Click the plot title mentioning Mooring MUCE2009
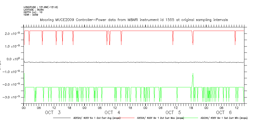Image resolution: width=264 pixels, height=131 pixels. 134,20
